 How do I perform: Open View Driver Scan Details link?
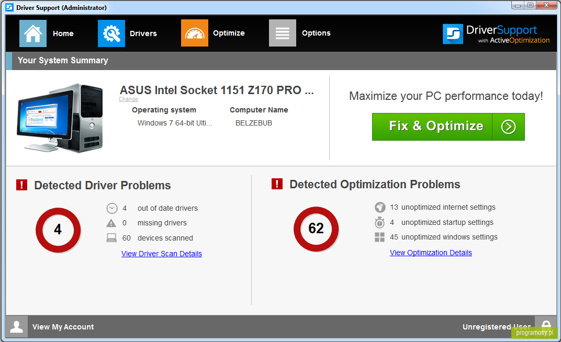click(x=162, y=254)
